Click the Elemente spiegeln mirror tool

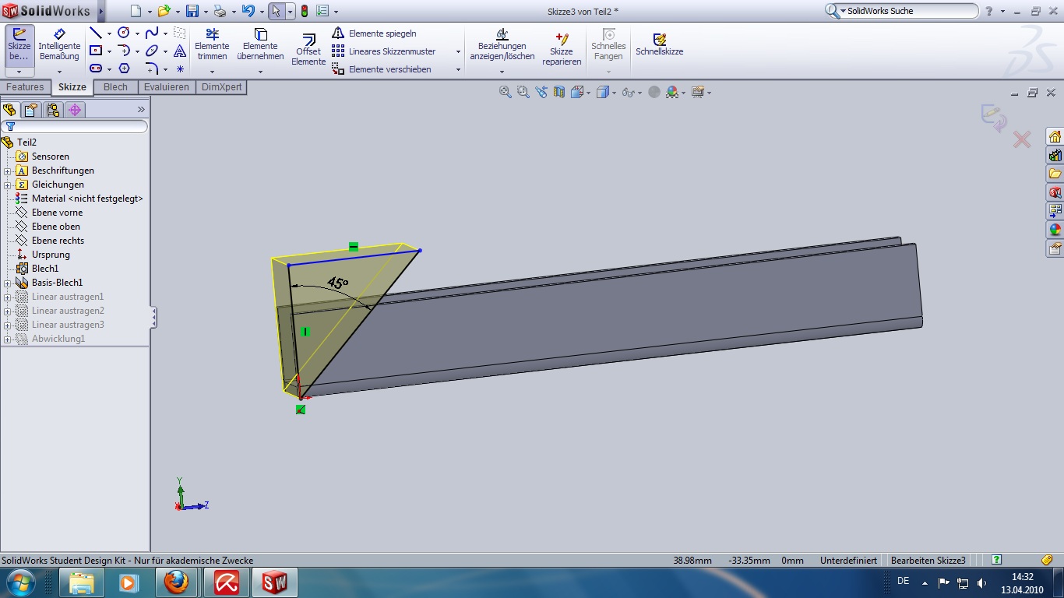tap(374, 33)
